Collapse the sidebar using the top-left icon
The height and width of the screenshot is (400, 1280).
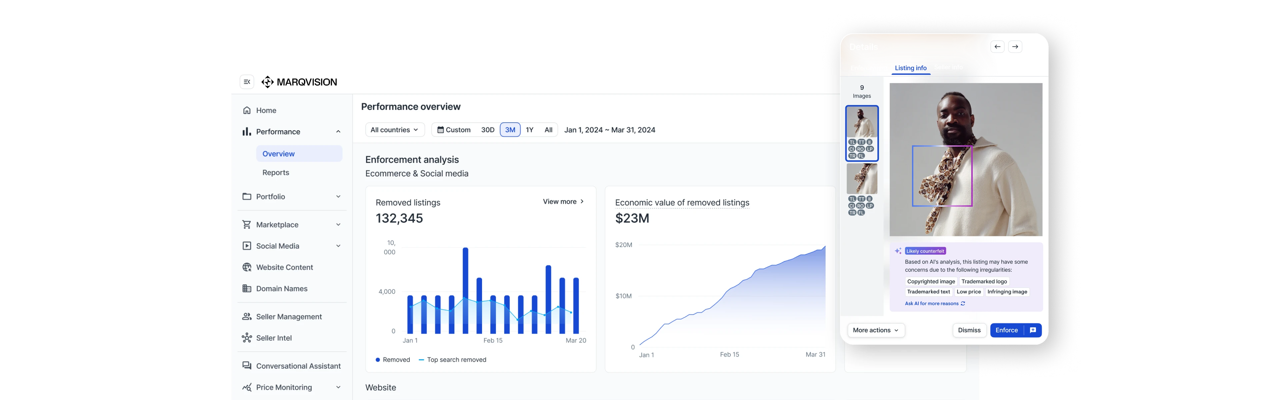[247, 81]
